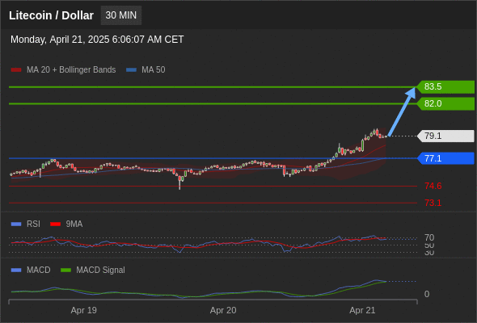The height and width of the screenshot is (323, 477).
Task: Click the MACD 0 axis label
Action: coord(427,294)
